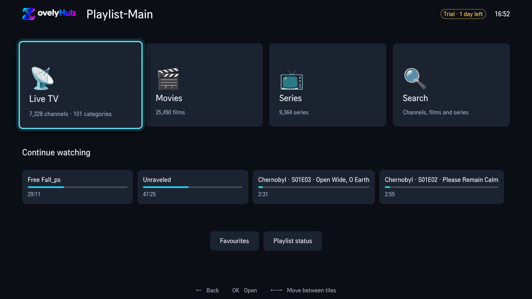Screen dimensions: 532x299
Task: Click the LovelyHub logo icon
Action: point(28,14)
